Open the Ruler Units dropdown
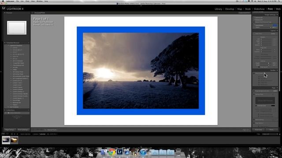The width and height of the screenshot is (282, 158). [x=273, y=34]
